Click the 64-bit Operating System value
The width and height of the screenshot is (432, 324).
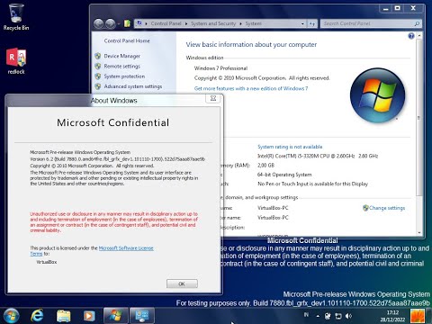point(284,175)
